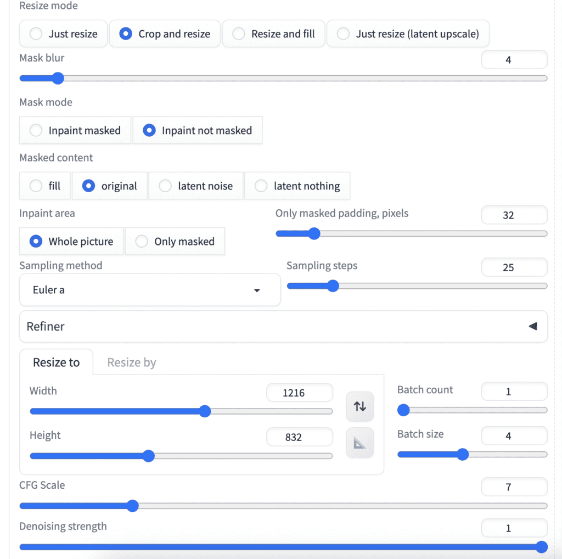Select Inpaint masked mask mode

pyautogui.click(x=75, y=130)
